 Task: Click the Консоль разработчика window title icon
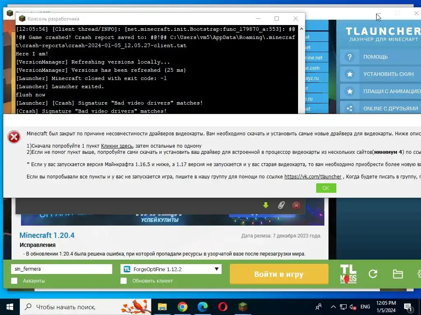pos(22,18)
